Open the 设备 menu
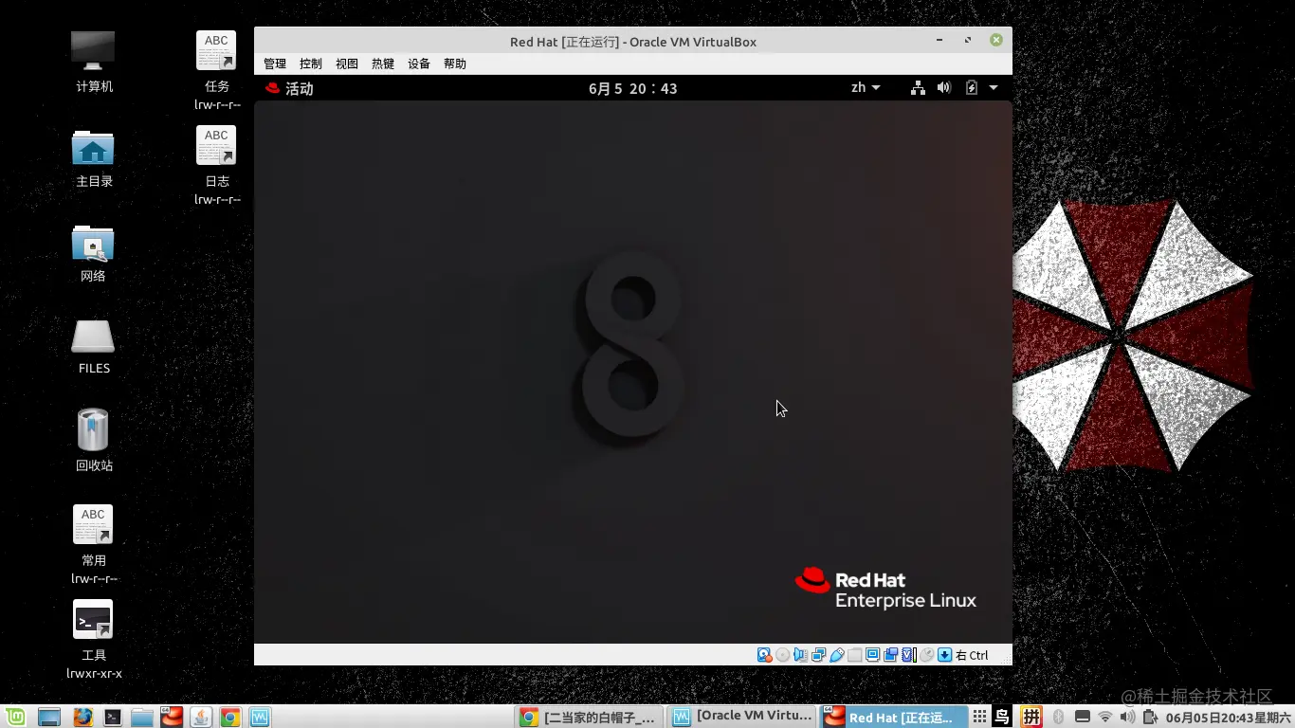Viewport: 1295px width, 728px height. tap(419, 64)
